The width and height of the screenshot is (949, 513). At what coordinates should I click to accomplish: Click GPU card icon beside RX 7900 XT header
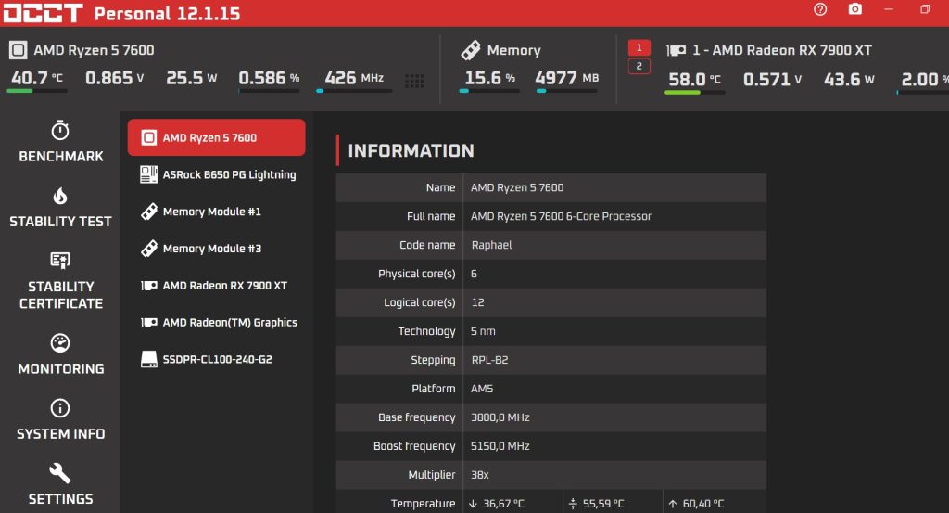coord(676,50)
